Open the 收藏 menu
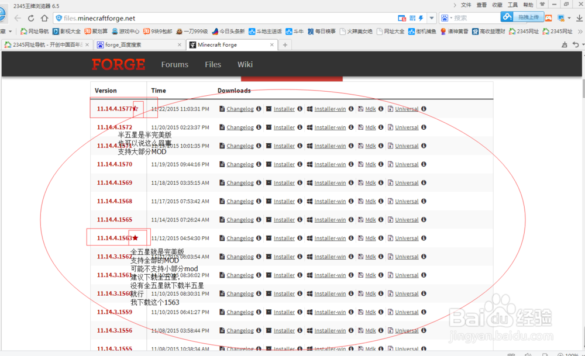 click(497, 5)
